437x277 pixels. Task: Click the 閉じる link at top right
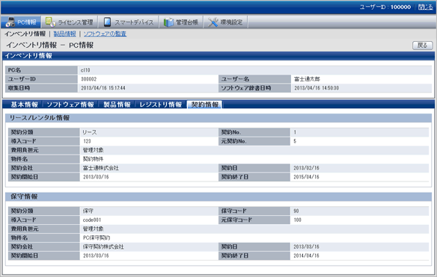(x=426, y=7)
